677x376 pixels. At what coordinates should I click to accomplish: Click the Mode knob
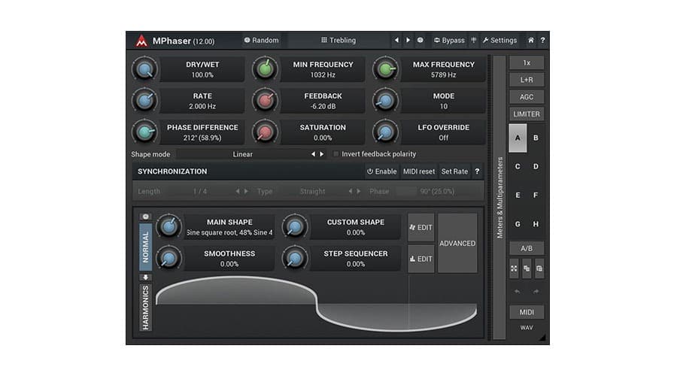pyautogui.click(x=386, y=101)
